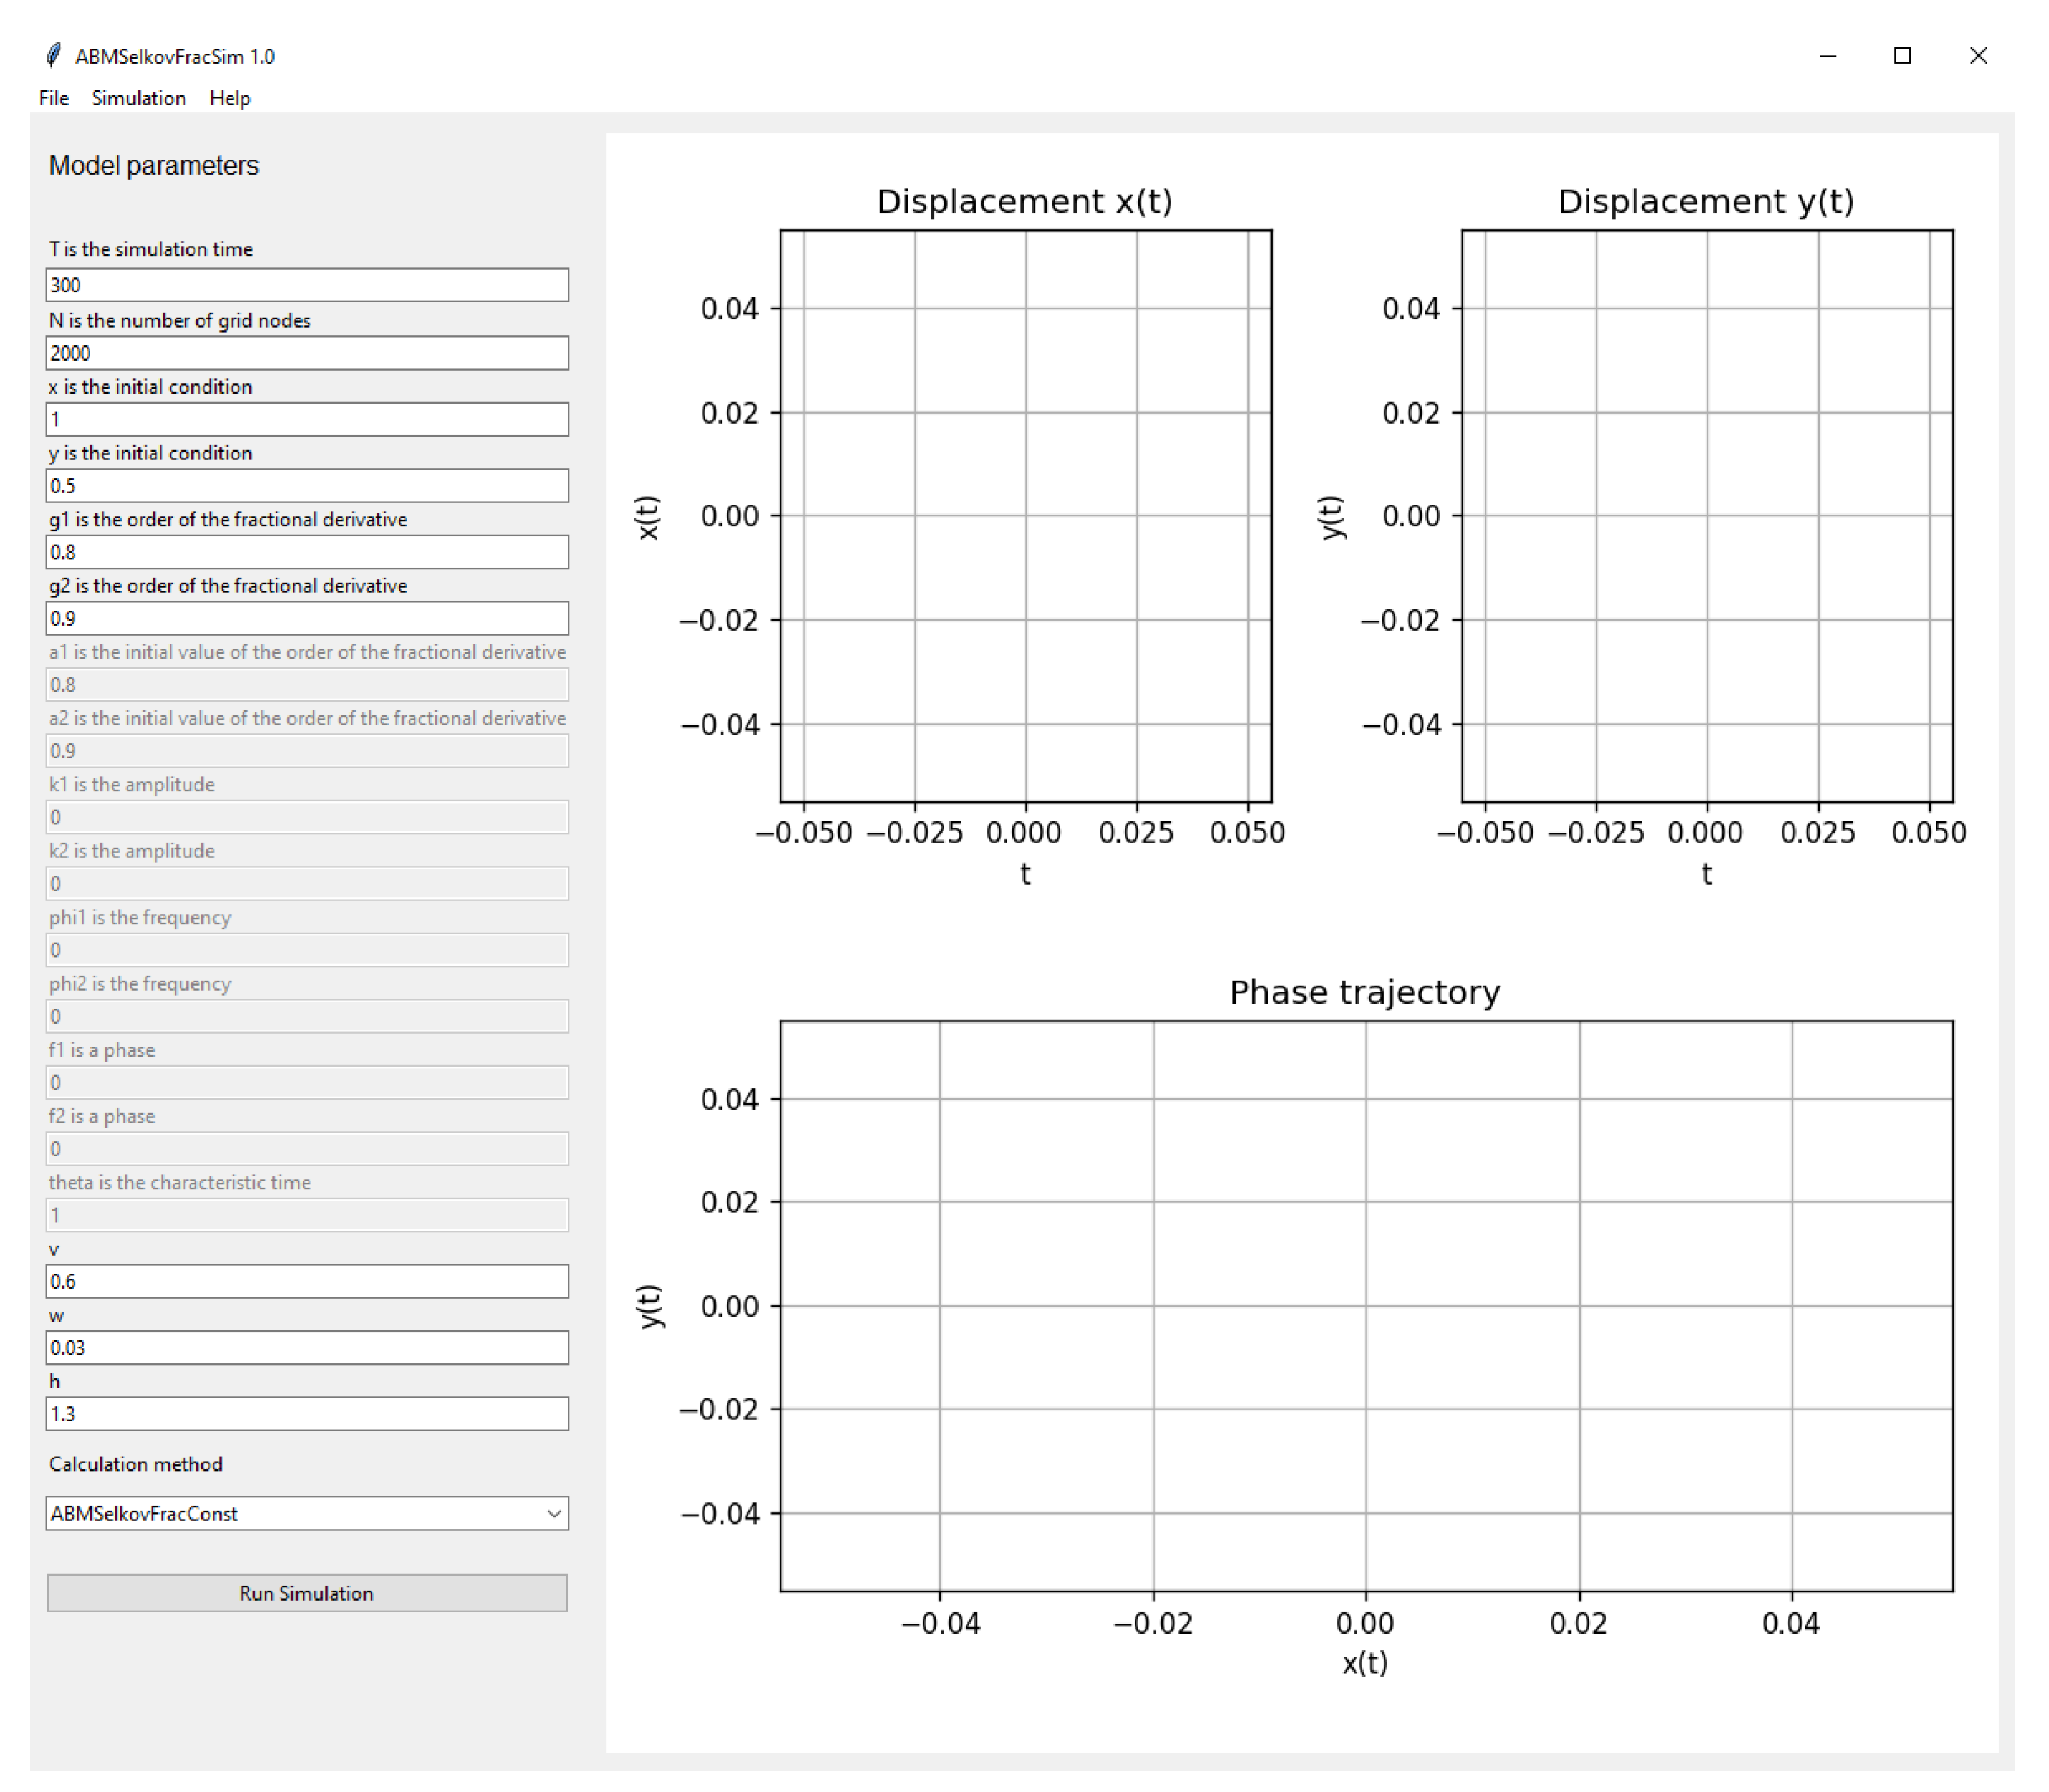This screenshot has height=1792, width=2049.
Task: Click the simulation time T input field
Action: coord(306,285)
